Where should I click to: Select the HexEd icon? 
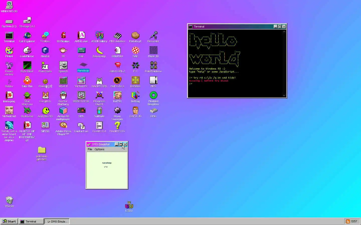pyautogui.click(x=45, y=52)
